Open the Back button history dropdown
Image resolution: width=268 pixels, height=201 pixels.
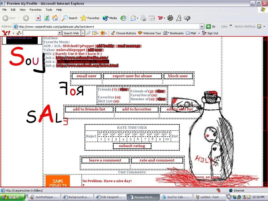[19, 18]
